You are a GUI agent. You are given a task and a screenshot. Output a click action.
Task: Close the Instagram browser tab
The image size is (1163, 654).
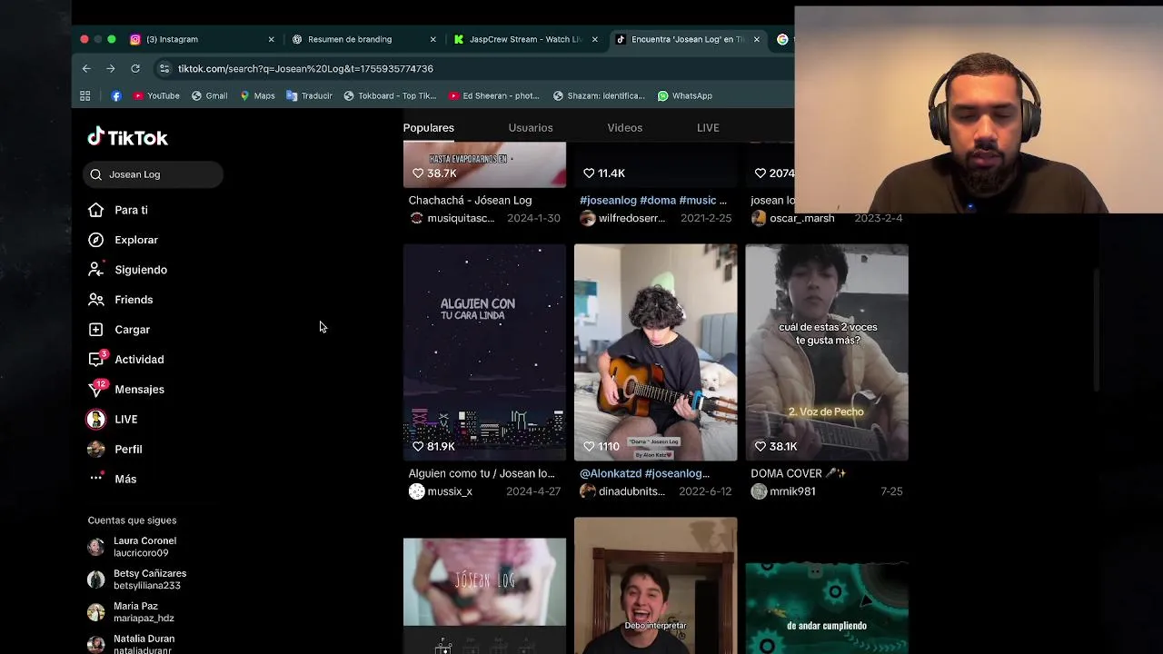tap(271, 39)
